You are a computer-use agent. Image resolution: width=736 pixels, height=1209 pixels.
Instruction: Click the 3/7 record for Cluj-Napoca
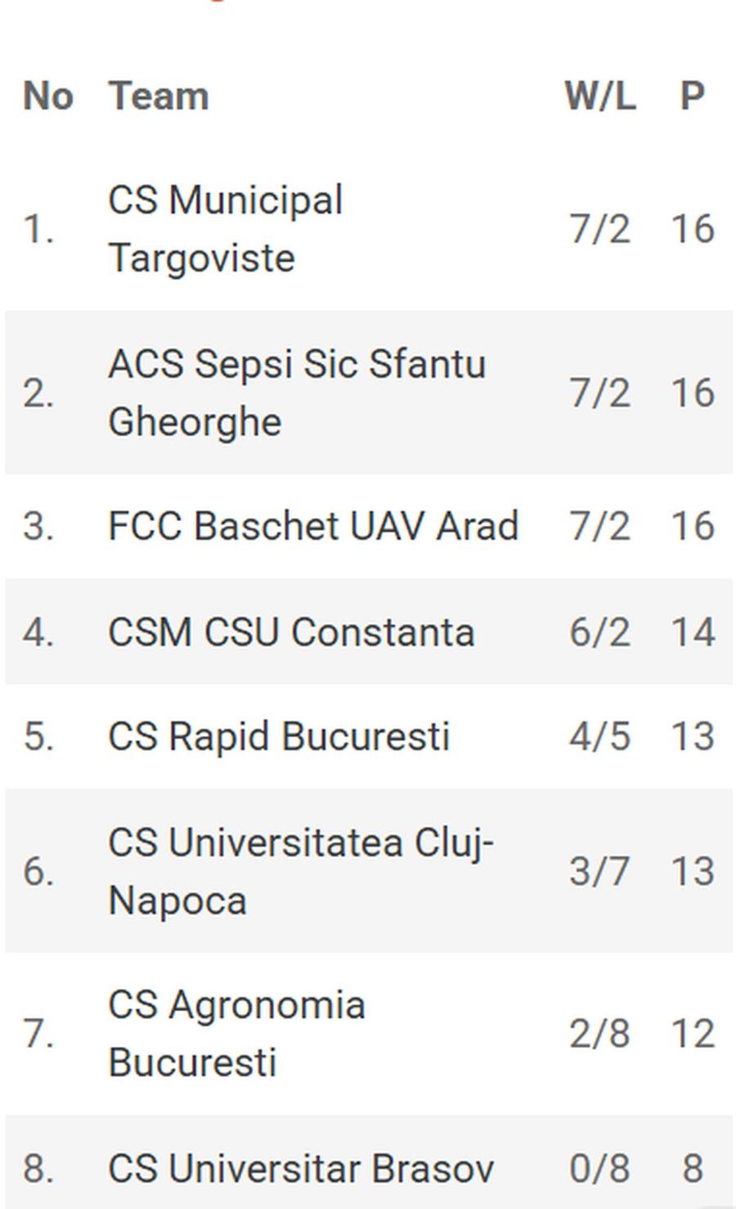pyautogui.click(x=600, y=871)
